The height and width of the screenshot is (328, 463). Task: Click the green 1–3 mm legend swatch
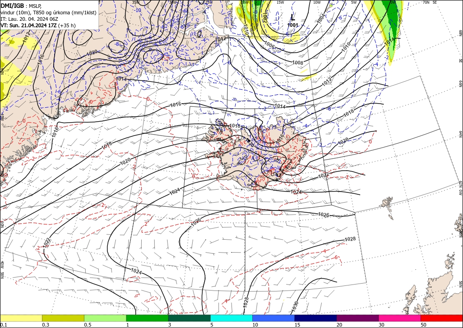[147, 318]
